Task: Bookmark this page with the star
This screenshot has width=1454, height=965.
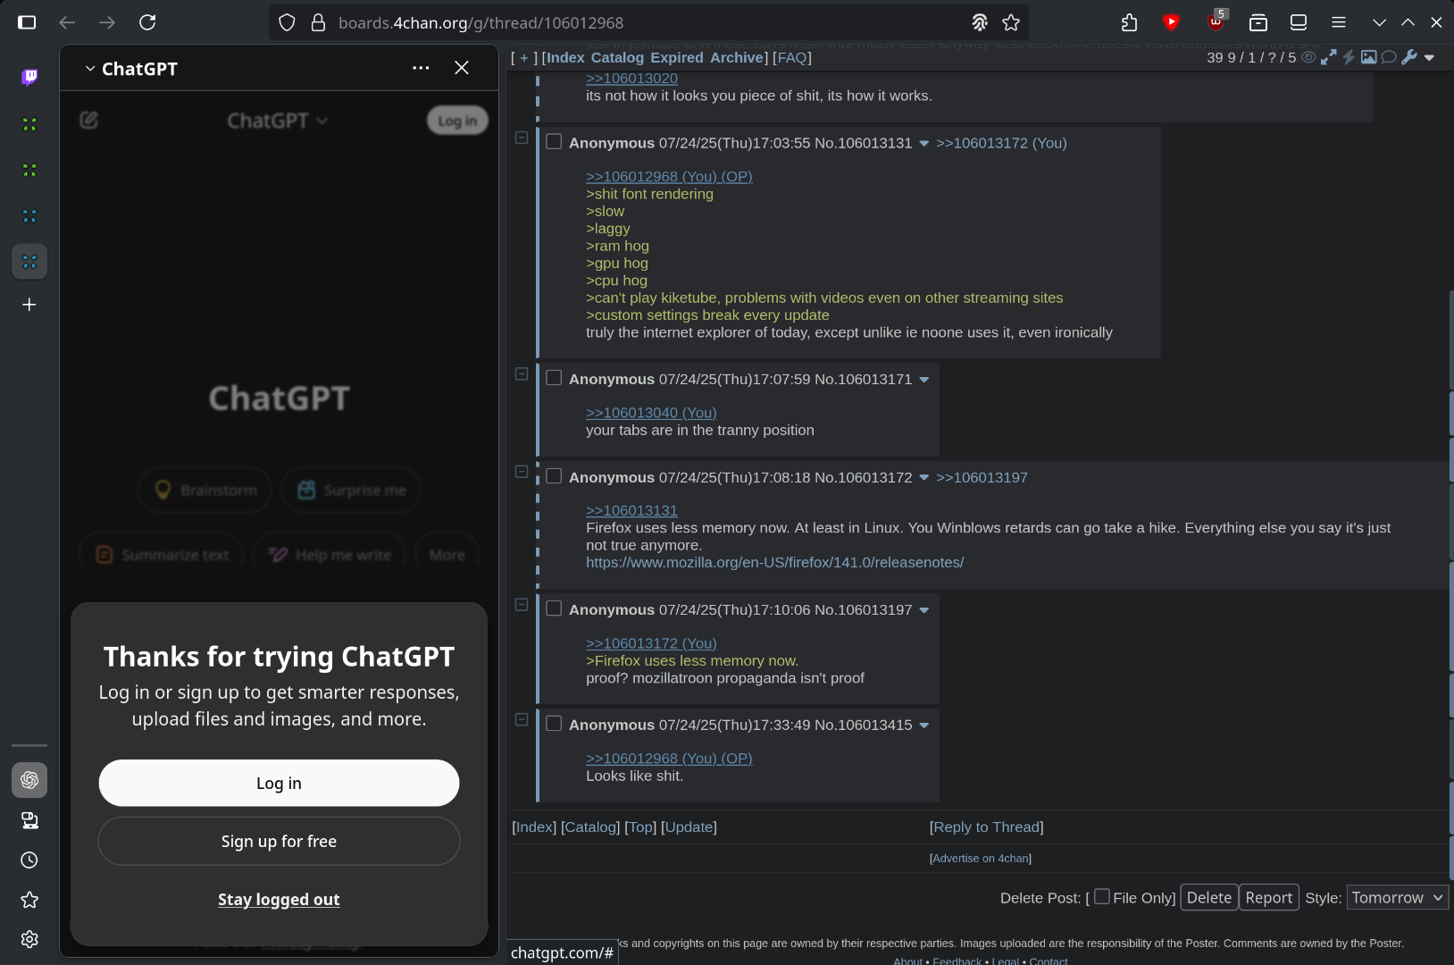Action: 1011,22
